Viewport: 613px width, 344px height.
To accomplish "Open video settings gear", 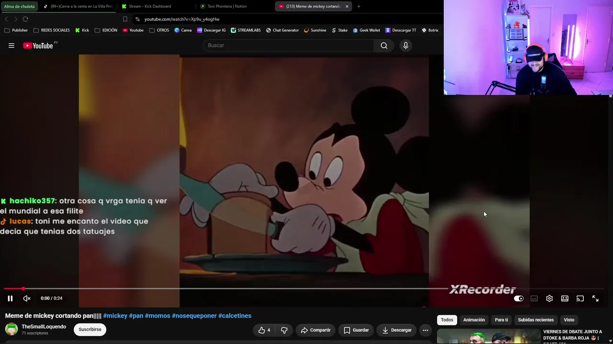I will tap(549, 298).
